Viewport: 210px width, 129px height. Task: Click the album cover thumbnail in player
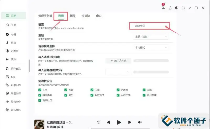pos(39,124)
